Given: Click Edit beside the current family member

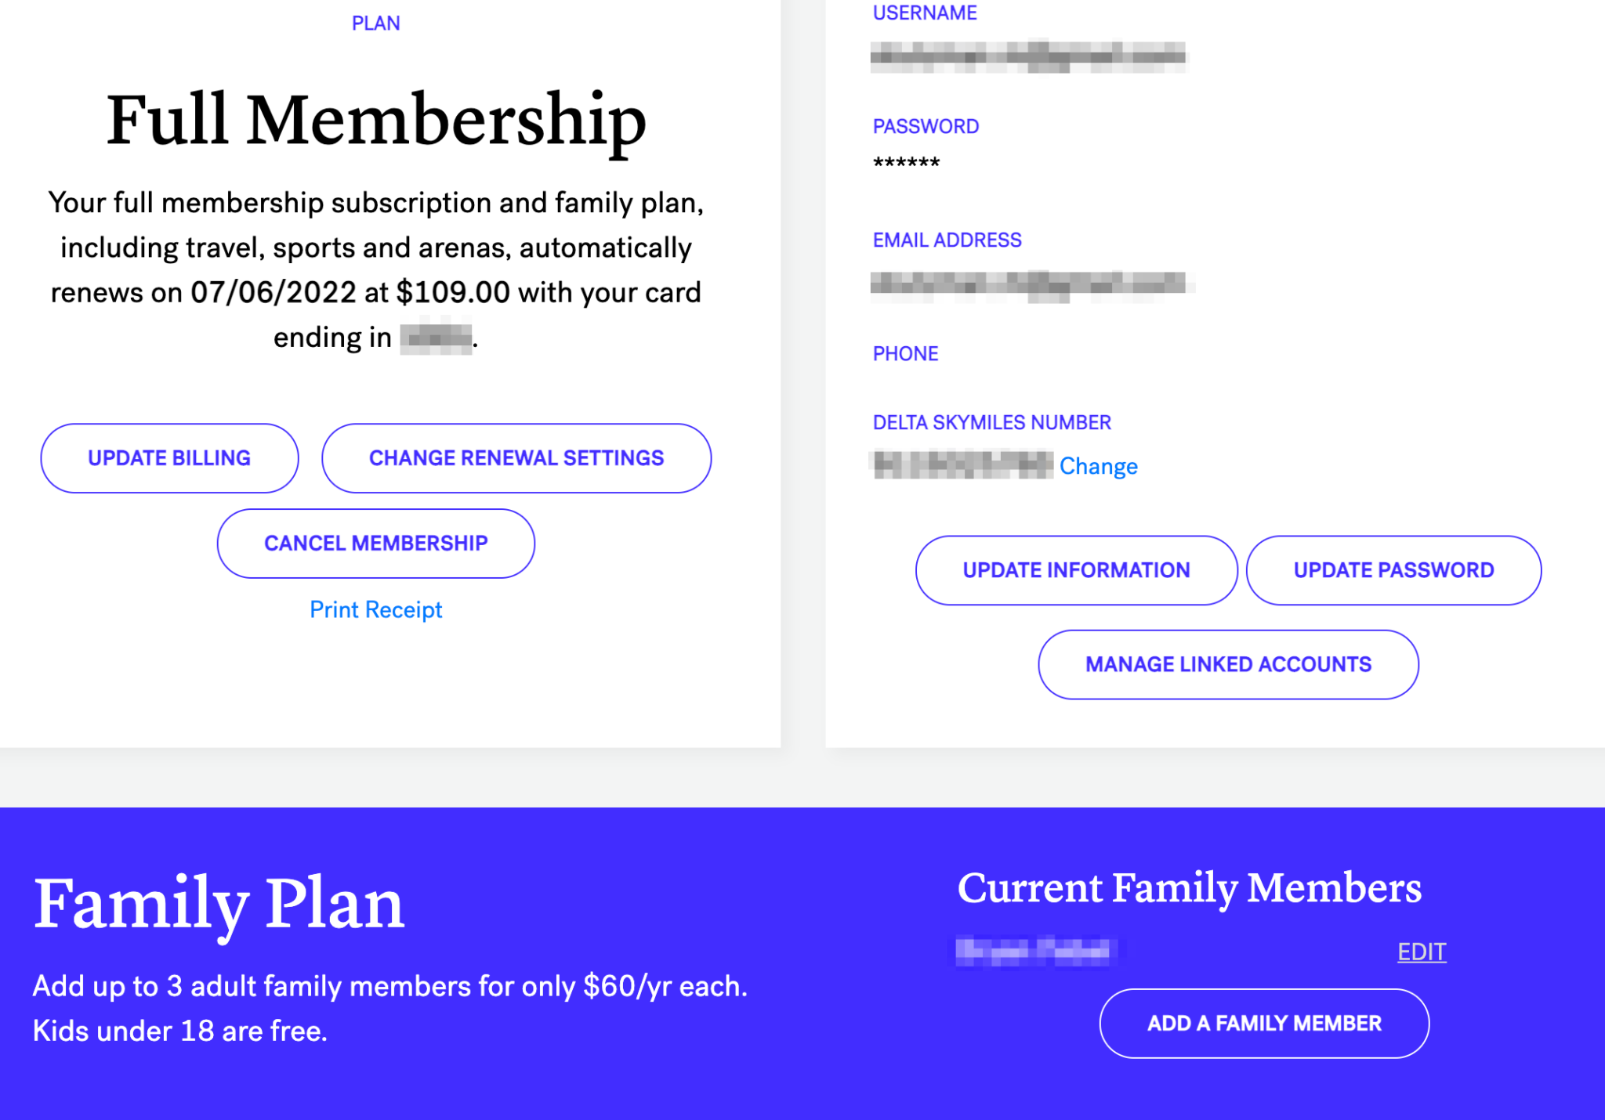Looking at the screenshot, I should pyautogui.click(x=1422, y=952).
